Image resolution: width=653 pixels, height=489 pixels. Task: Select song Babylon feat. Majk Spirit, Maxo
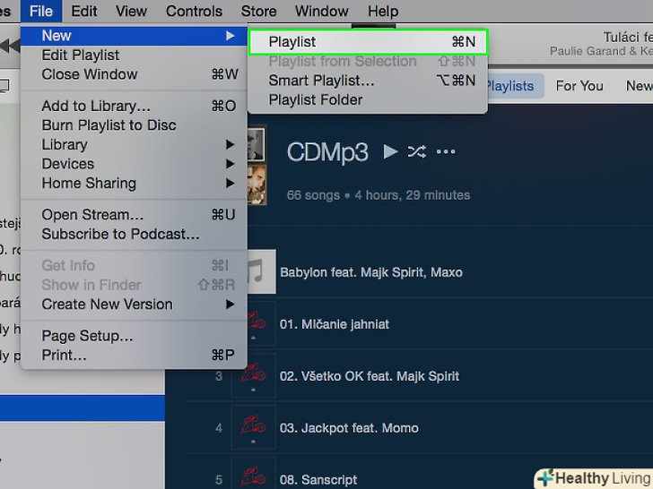(x=371, y=272)
